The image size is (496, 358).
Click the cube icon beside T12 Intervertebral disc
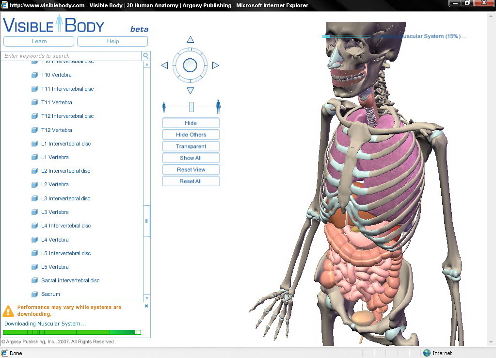(x=35, y=116)
